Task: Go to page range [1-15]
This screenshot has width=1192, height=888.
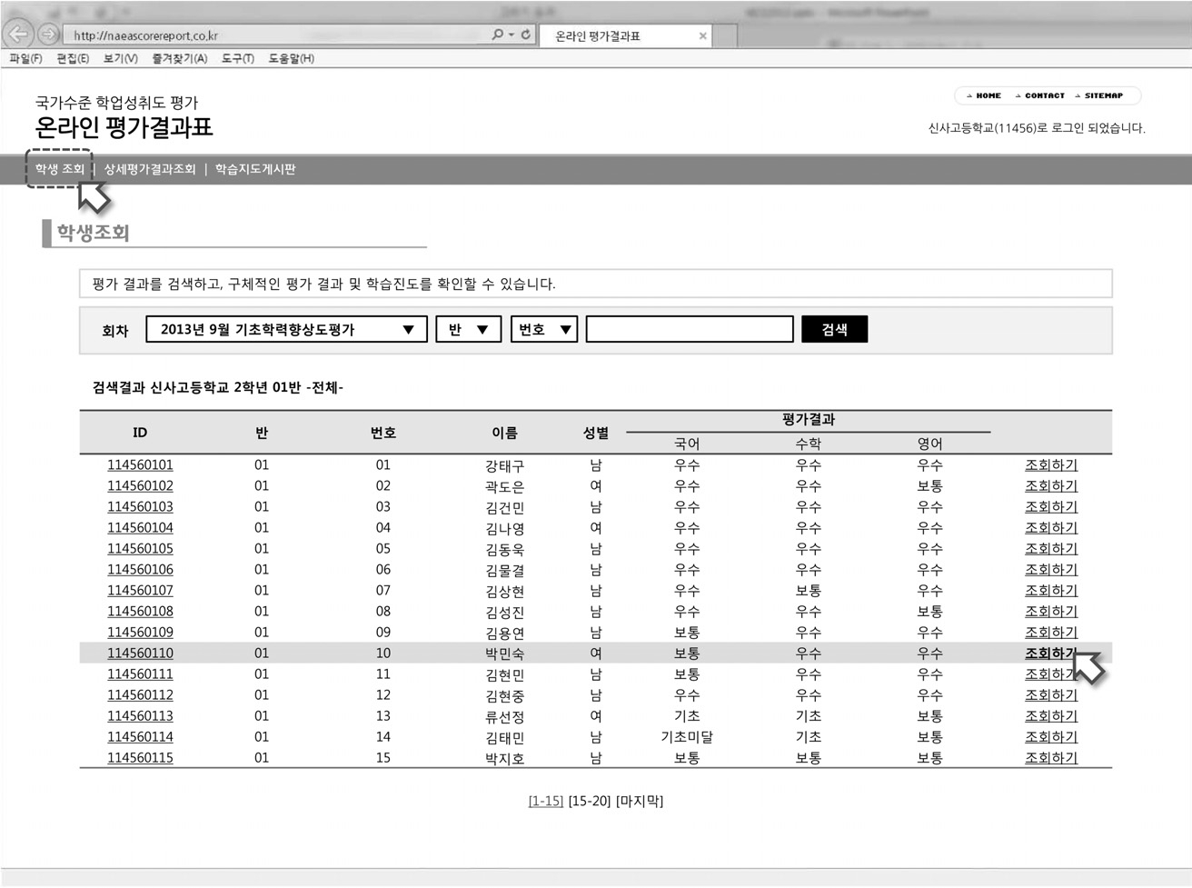Action: pyautogui.click(x=546, y=801)
